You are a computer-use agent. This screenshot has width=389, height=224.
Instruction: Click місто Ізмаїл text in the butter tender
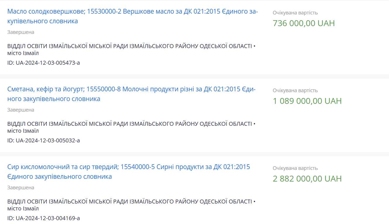pyautogui.click(x=23, y=53)
